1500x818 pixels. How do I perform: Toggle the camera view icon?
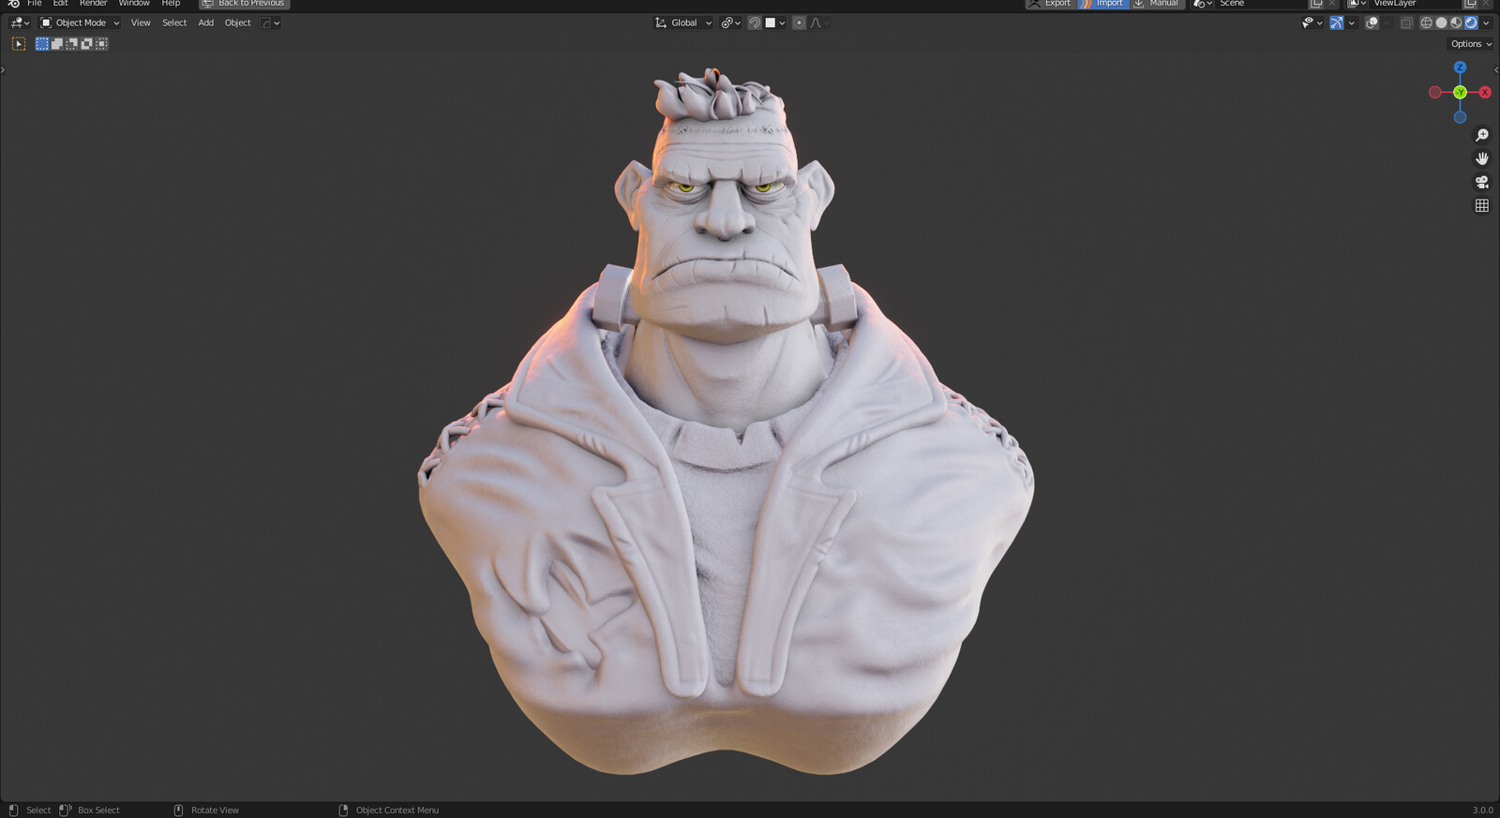1482,183
